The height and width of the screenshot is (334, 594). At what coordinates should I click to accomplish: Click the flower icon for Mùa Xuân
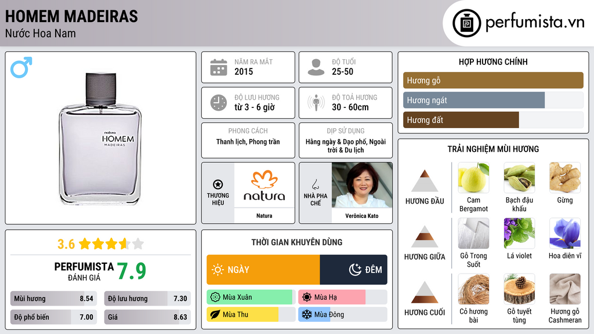coord(215,297)
